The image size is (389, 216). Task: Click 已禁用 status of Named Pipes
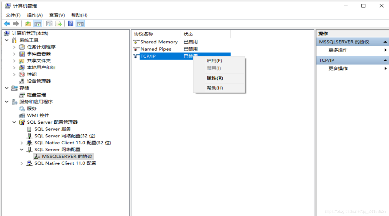point(191,49)
